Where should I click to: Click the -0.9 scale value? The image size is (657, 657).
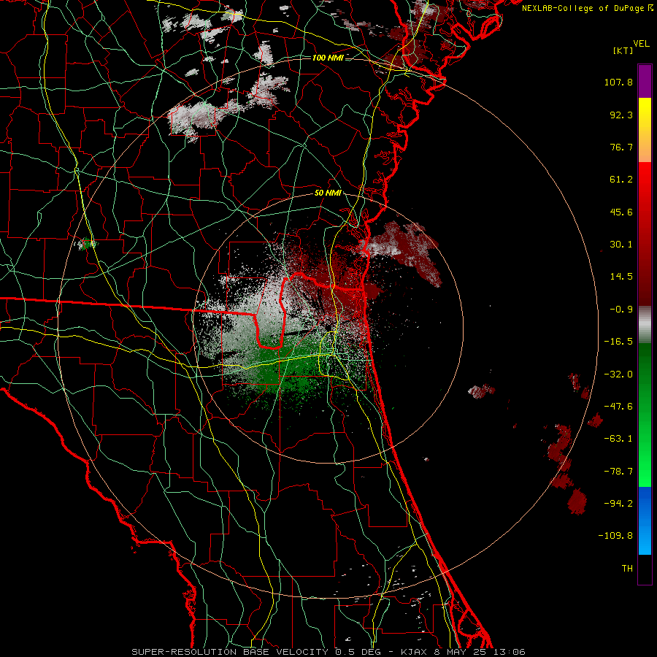coord(621,310)
